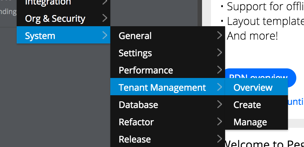
Task: Click the chevron arrow beside General
Action: [219, 35]
